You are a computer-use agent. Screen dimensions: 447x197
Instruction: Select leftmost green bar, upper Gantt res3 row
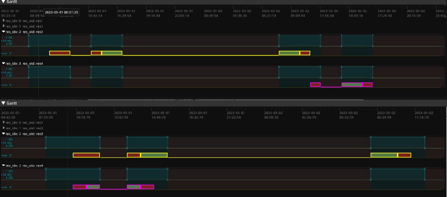tap(112, 53)
